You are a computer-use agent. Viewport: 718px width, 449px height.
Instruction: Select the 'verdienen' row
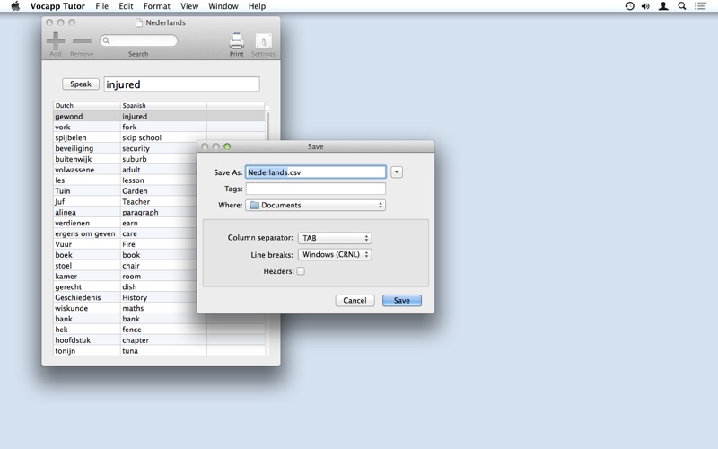126,223
